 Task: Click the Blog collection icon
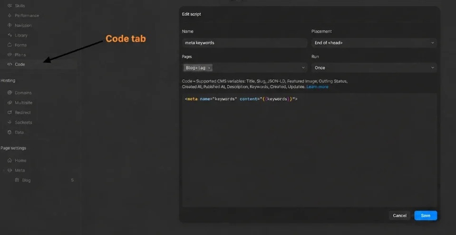point(17,180)
